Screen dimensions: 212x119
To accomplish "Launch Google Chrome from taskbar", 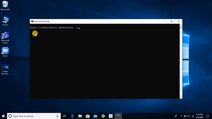I will tap(103, 116).
